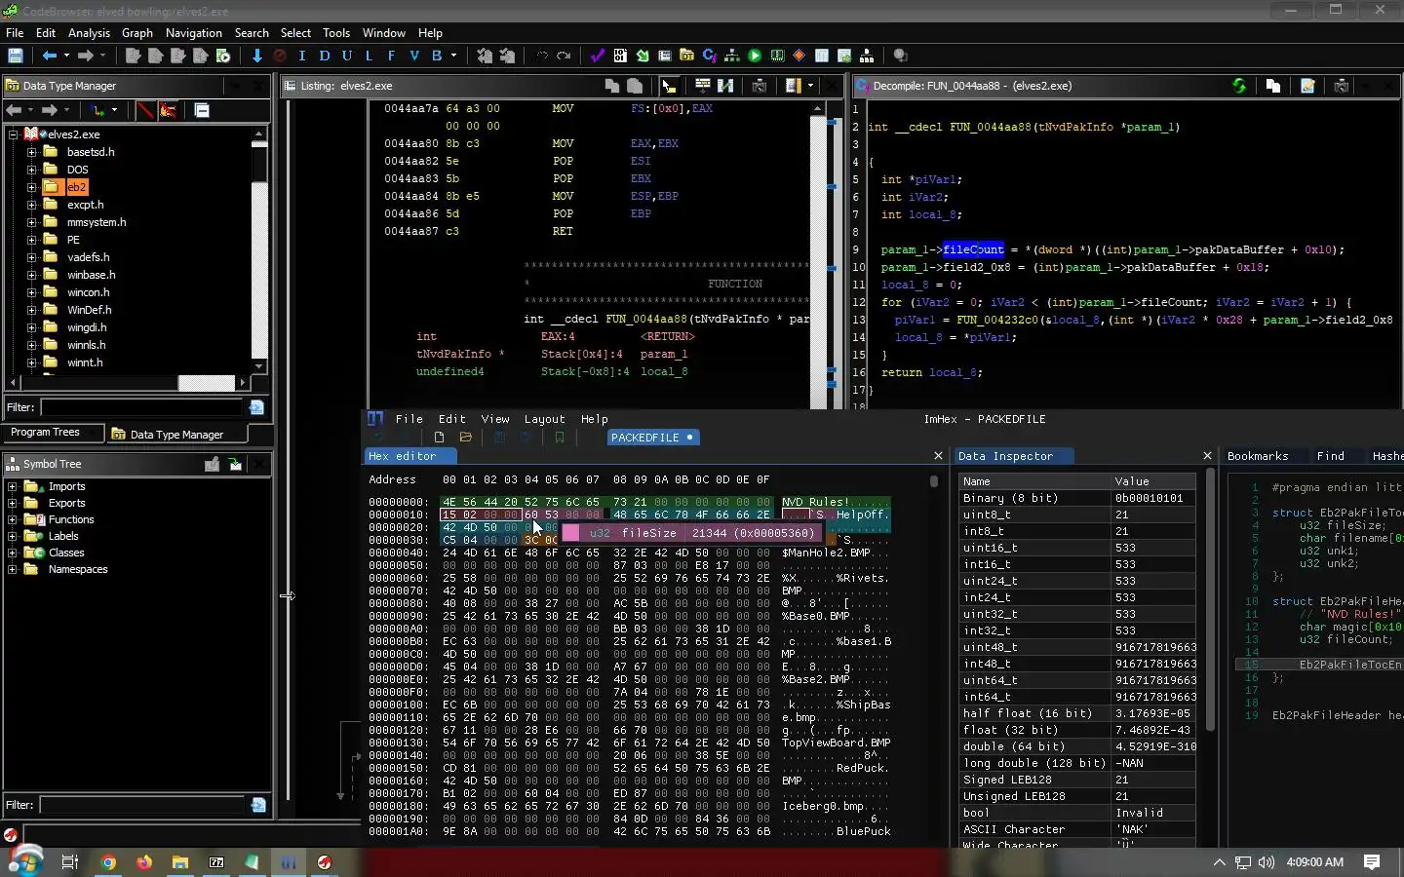Select the Classes item in Symbol Tree
This screenshot has width=1404, height=877.
coord(66,553)
